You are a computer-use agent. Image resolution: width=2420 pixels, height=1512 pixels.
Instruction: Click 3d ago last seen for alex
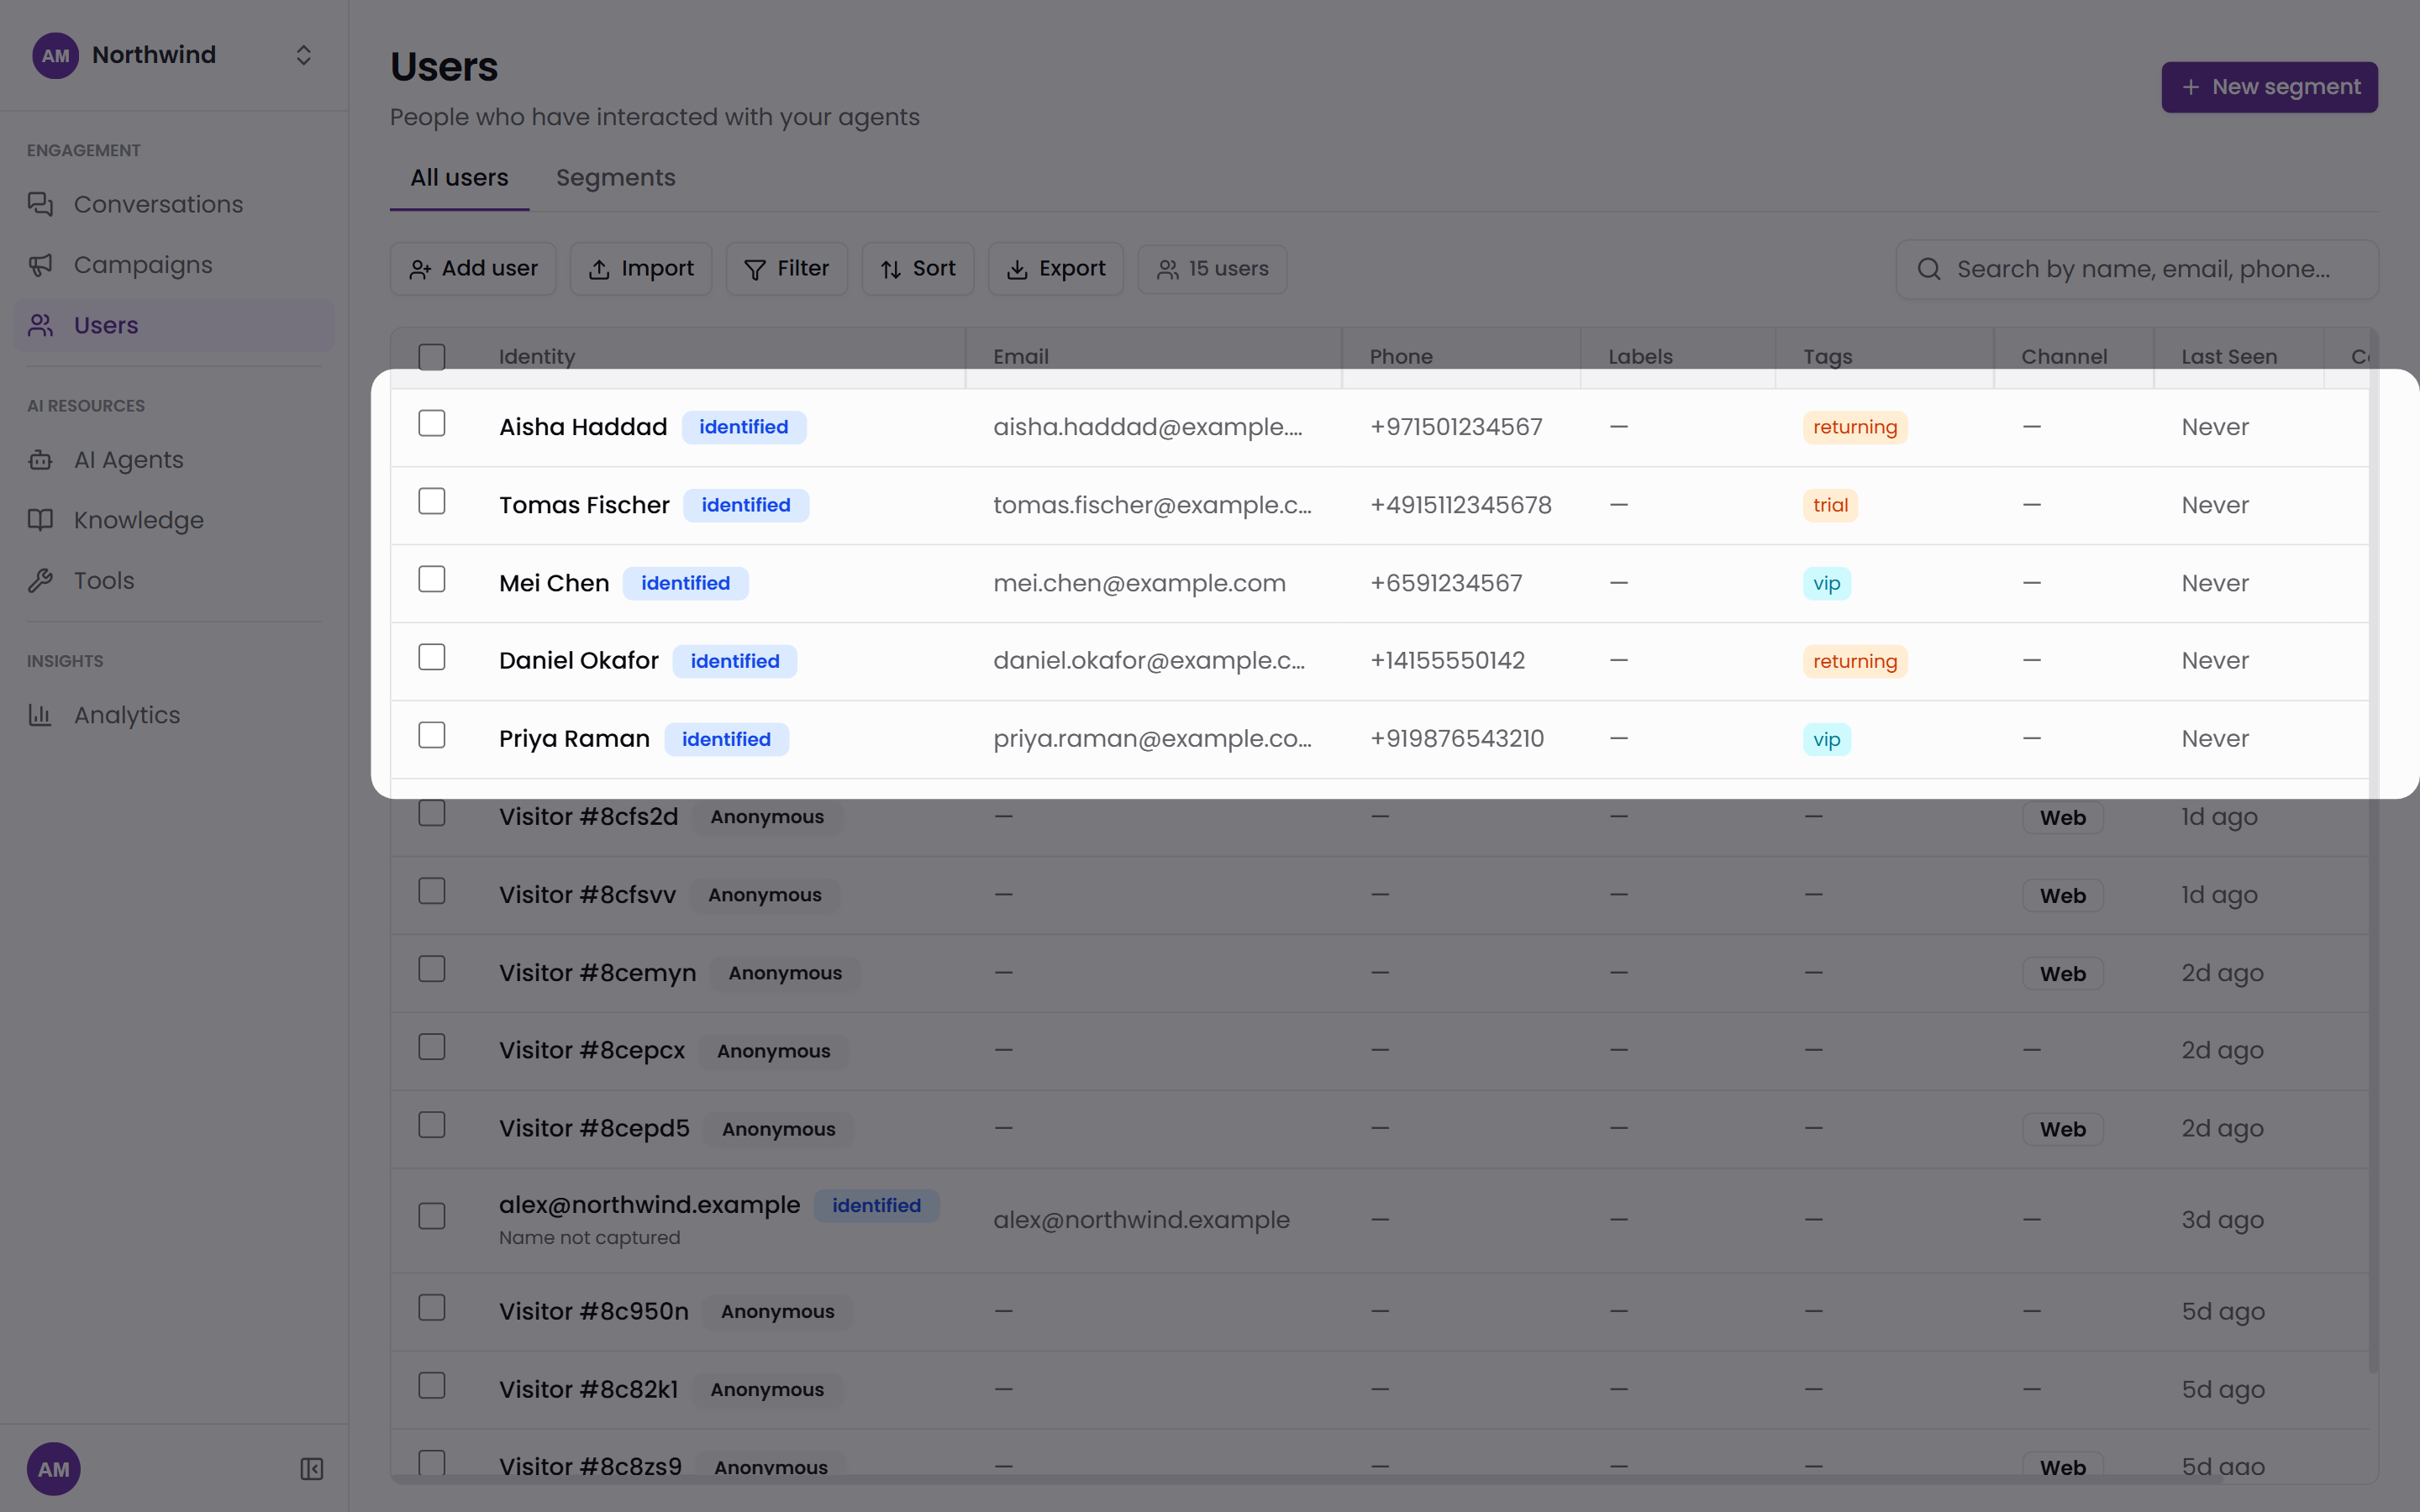coord(2222,1220)
